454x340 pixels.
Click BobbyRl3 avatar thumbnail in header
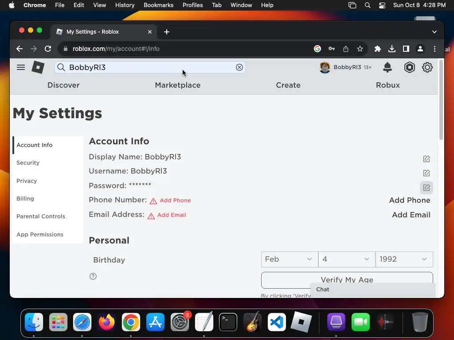point(325,67)
